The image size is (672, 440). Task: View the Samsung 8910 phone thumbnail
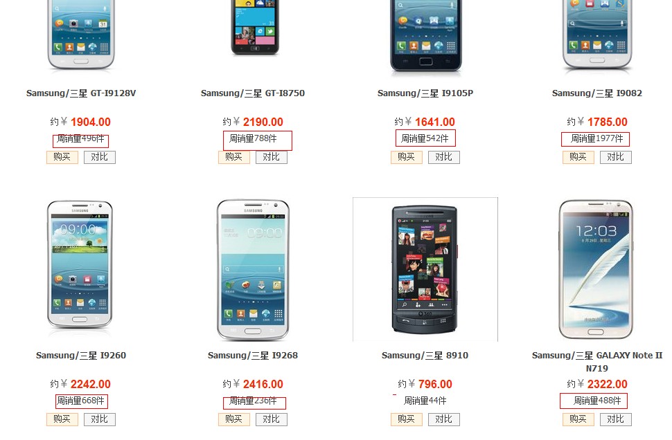click(425, 269)
